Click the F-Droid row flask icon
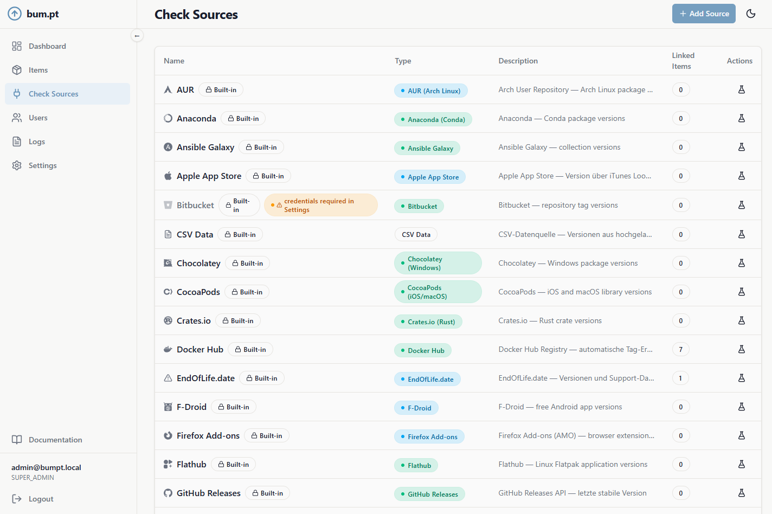Image resolution: width=772 pixels, height=514 pixels. pyautogui.click(x=742, y=407)
